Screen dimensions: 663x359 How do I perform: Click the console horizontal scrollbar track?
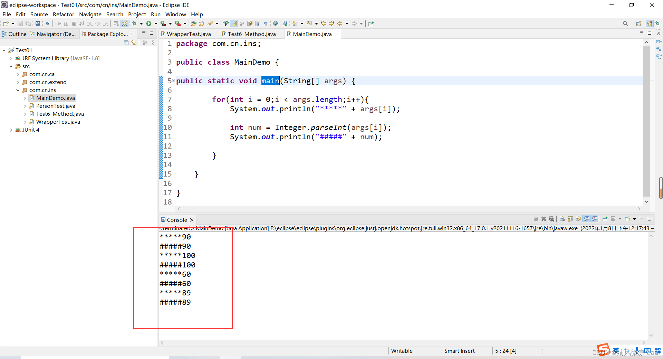[403, 343]
